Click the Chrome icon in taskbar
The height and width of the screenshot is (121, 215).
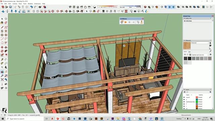pos(140,119)
